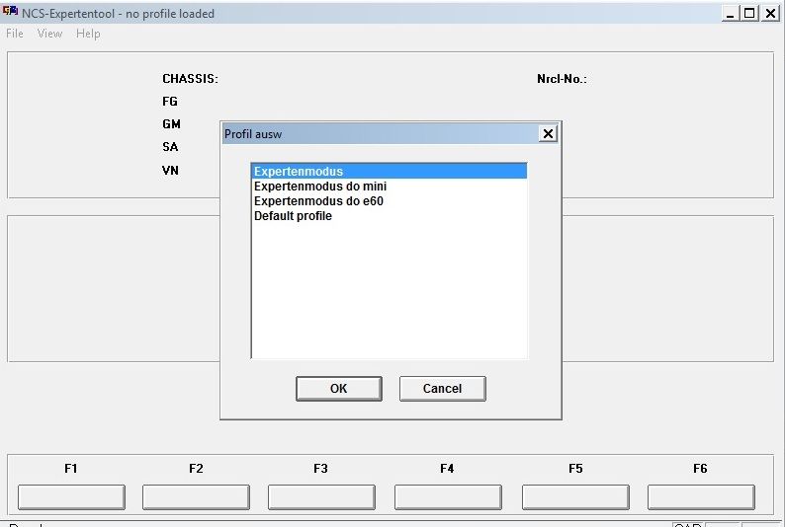Open the Help menu
The width and height of the screenshot is (785, 527).
(88, 34)
